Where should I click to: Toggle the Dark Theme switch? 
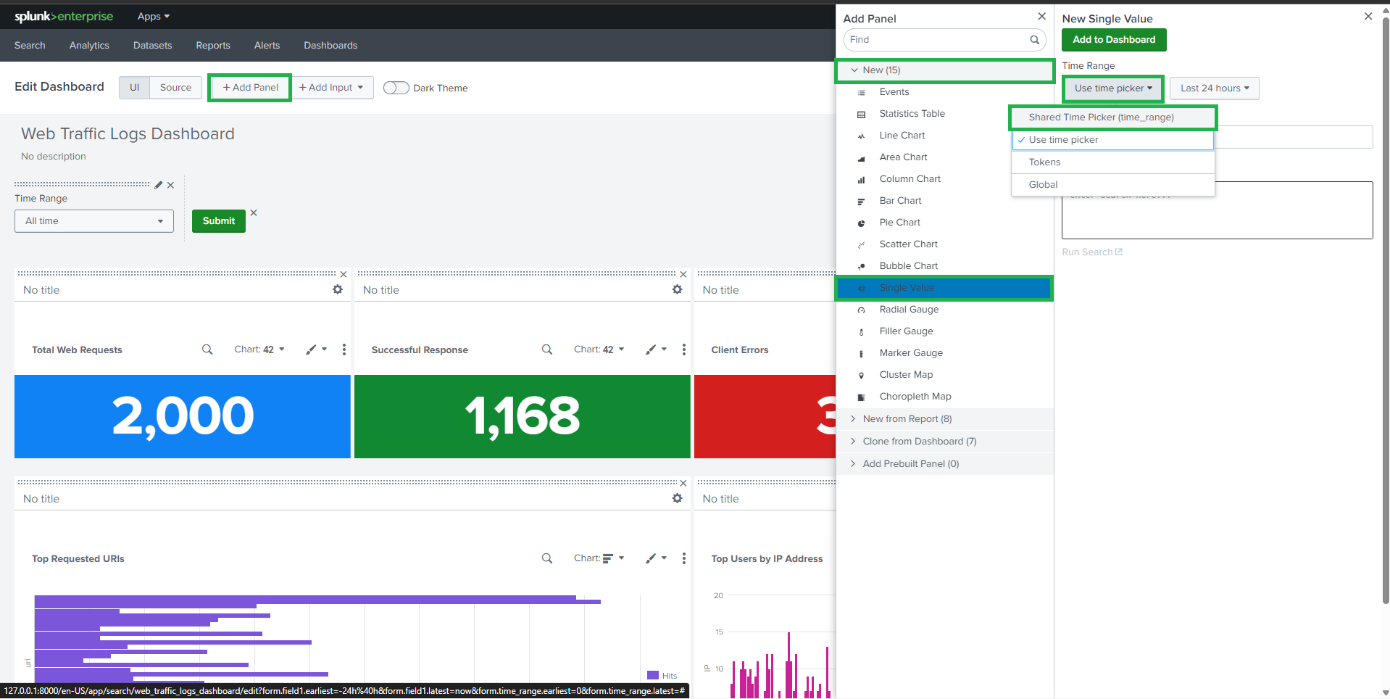(396, 88)
